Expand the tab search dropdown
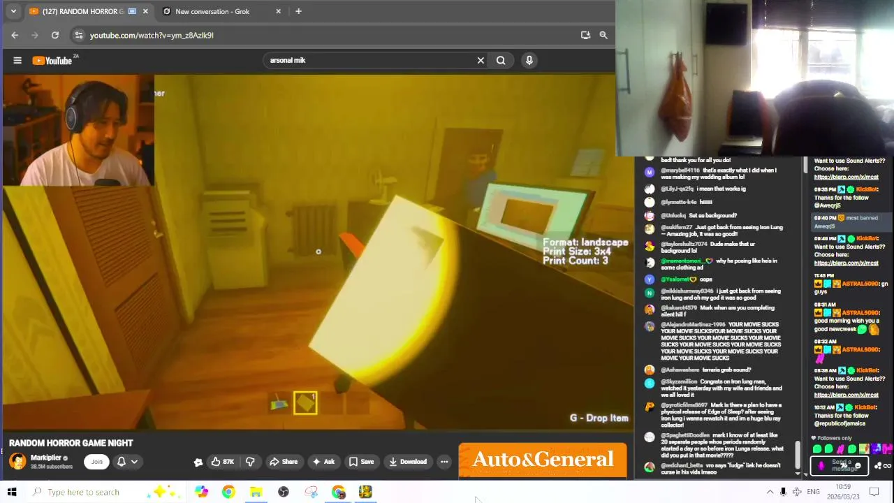 point(13,11)
